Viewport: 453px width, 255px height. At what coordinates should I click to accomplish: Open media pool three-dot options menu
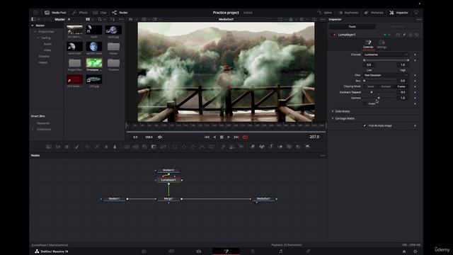(121, 19)
